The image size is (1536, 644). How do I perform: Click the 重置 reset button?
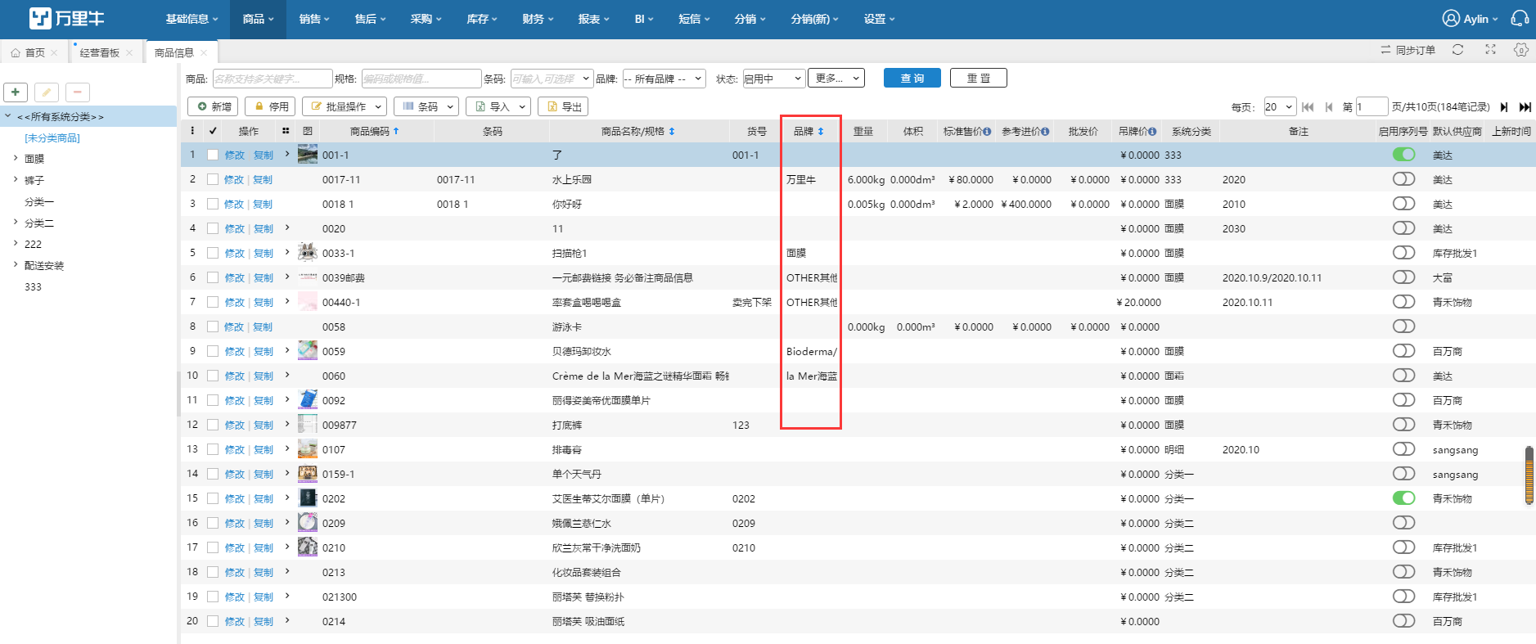click(979, 78)
